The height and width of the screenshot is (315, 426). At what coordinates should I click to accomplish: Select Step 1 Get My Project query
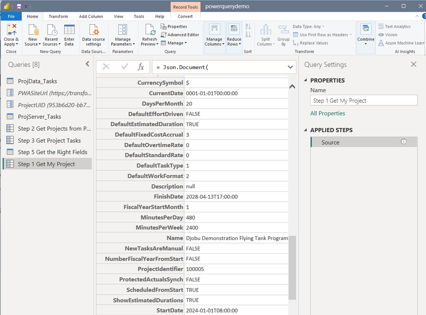[47, 164]
